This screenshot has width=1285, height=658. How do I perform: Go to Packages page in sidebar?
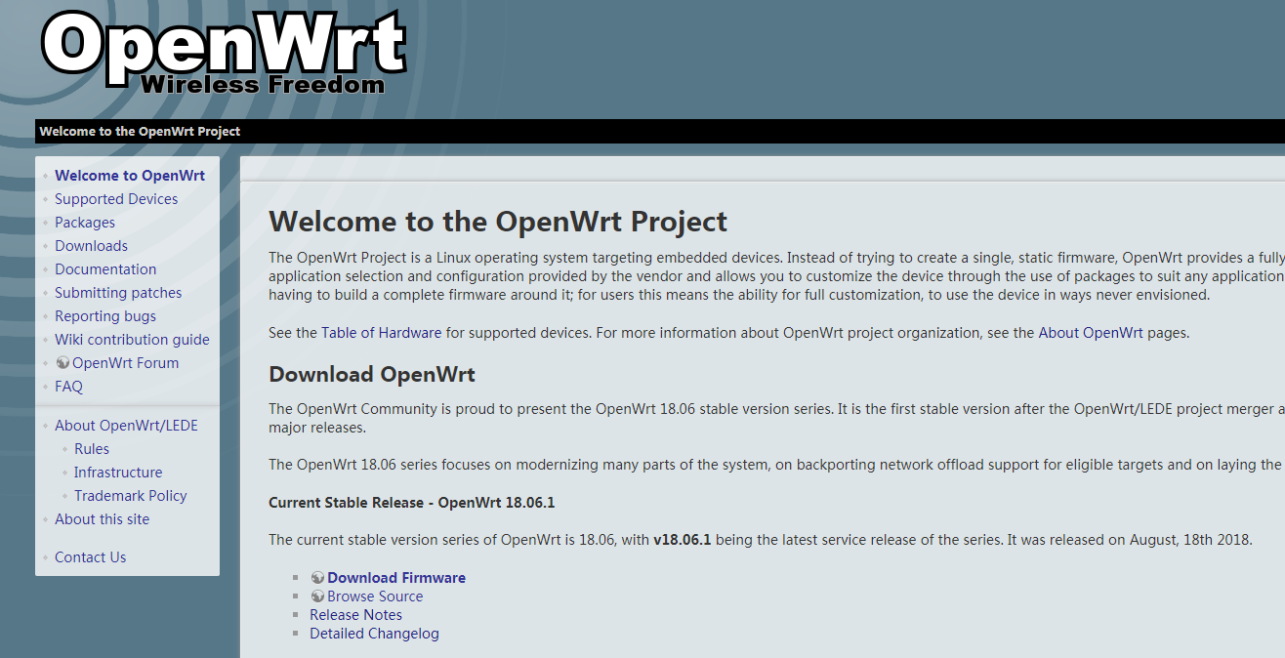coord(85,223)
